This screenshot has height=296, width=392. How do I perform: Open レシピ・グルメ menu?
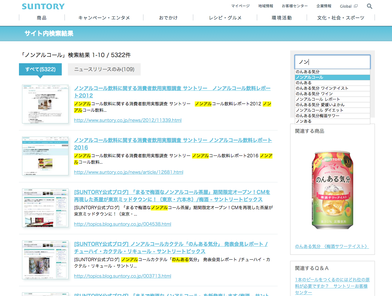[225, 18]
